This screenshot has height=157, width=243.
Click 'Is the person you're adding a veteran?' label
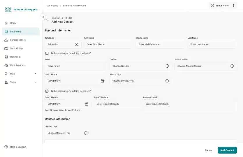71,53
